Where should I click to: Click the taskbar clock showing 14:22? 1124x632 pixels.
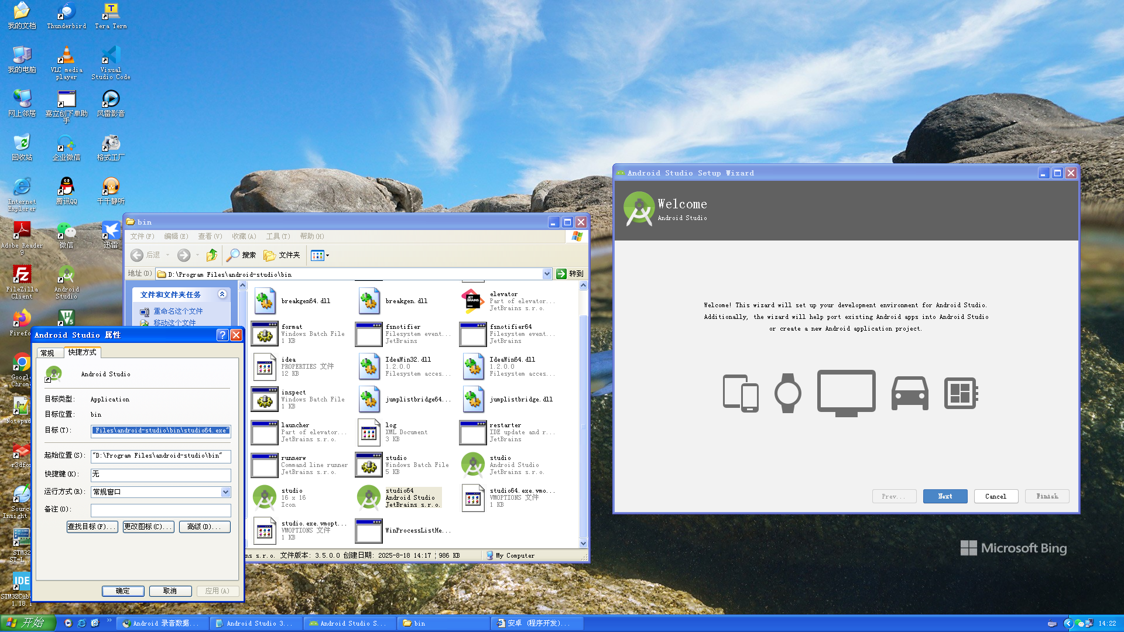coord(1107,624)
